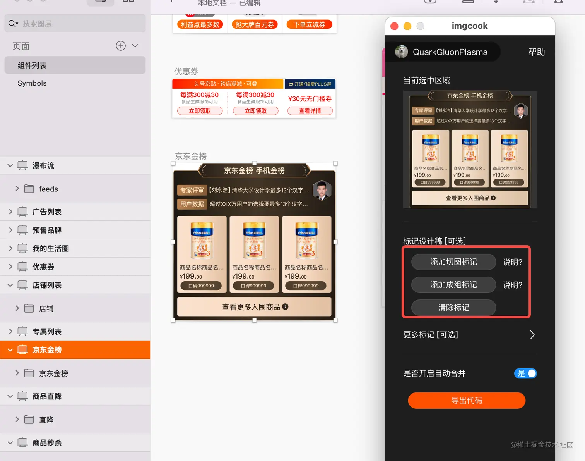The height and width of the screenshot is (461, 585).
Task: Expand the 预售品牌 artboard
Action: click(x=10, y=230)
